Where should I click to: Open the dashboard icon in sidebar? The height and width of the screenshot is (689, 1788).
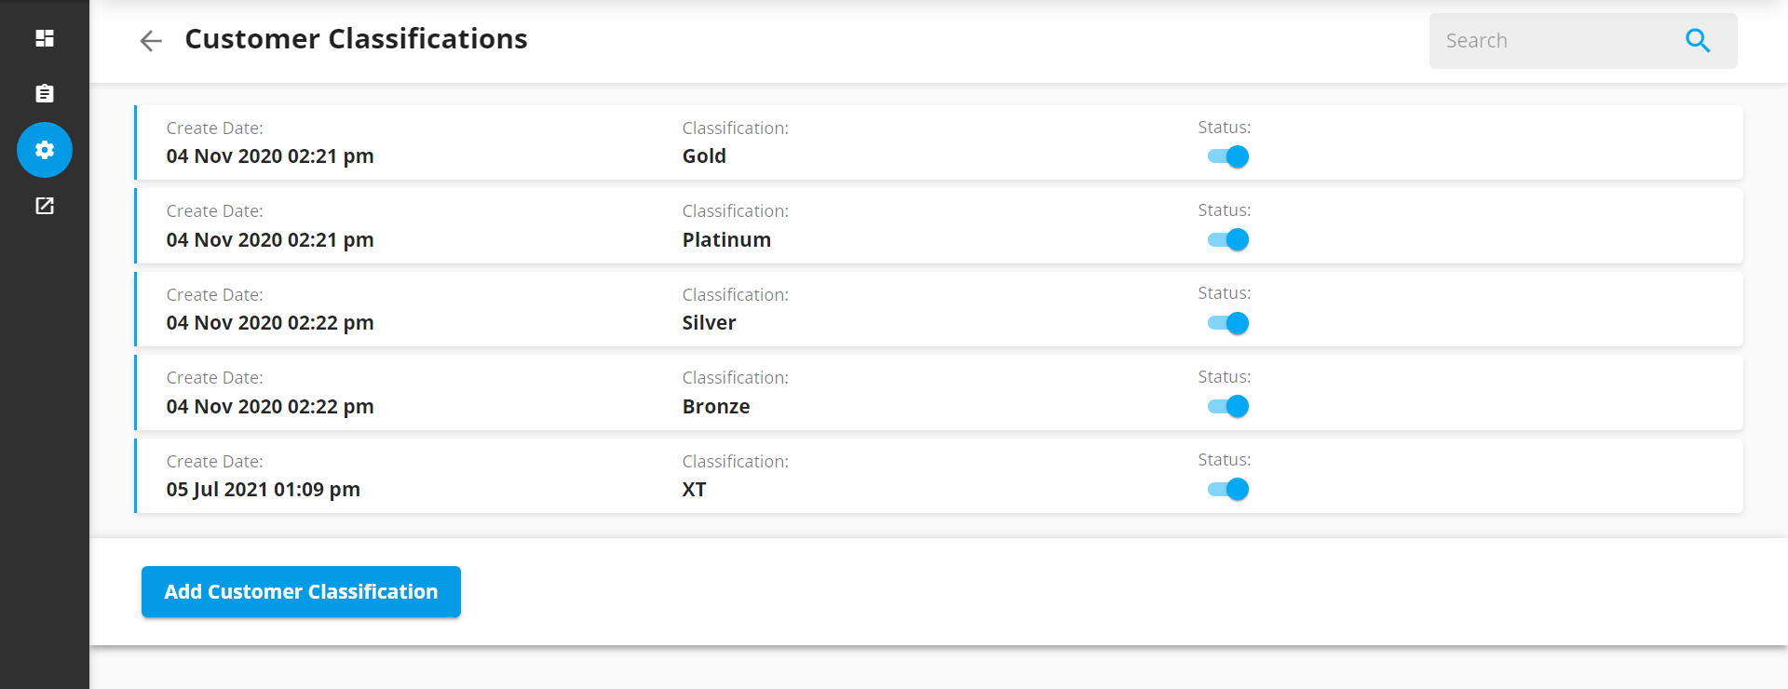tap(45, 38)
